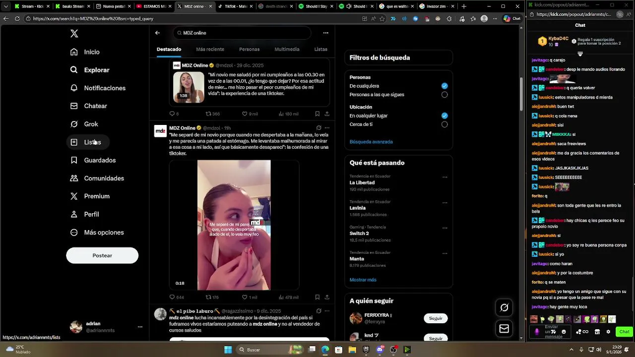Open Copilot Chat in browser toolbar

click(x=512, y=18)
